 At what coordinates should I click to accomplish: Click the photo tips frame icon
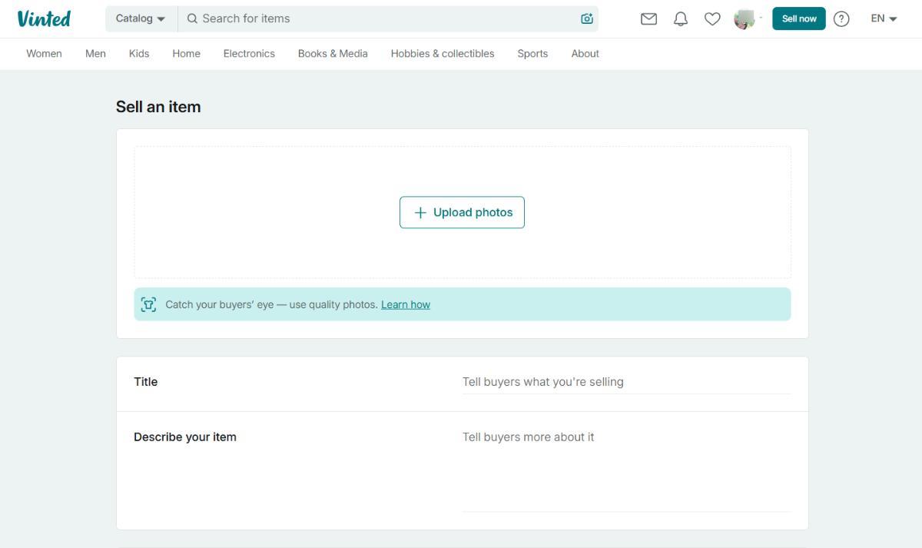[x=149, y=304]
